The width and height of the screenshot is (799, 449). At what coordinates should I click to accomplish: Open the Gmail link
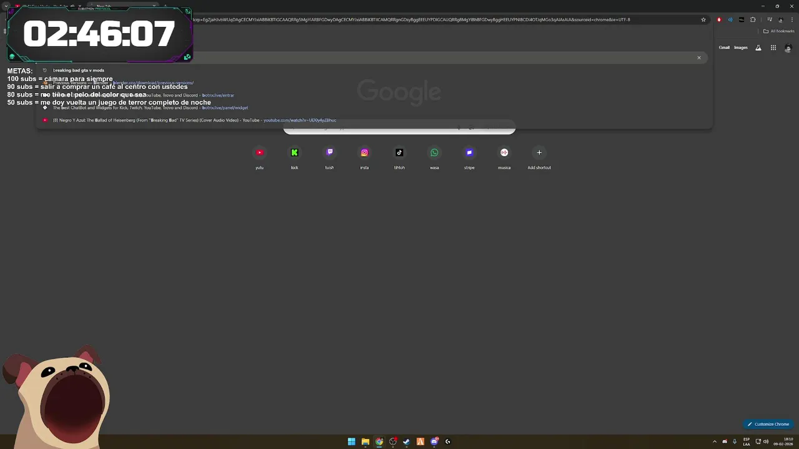point(724,47)
